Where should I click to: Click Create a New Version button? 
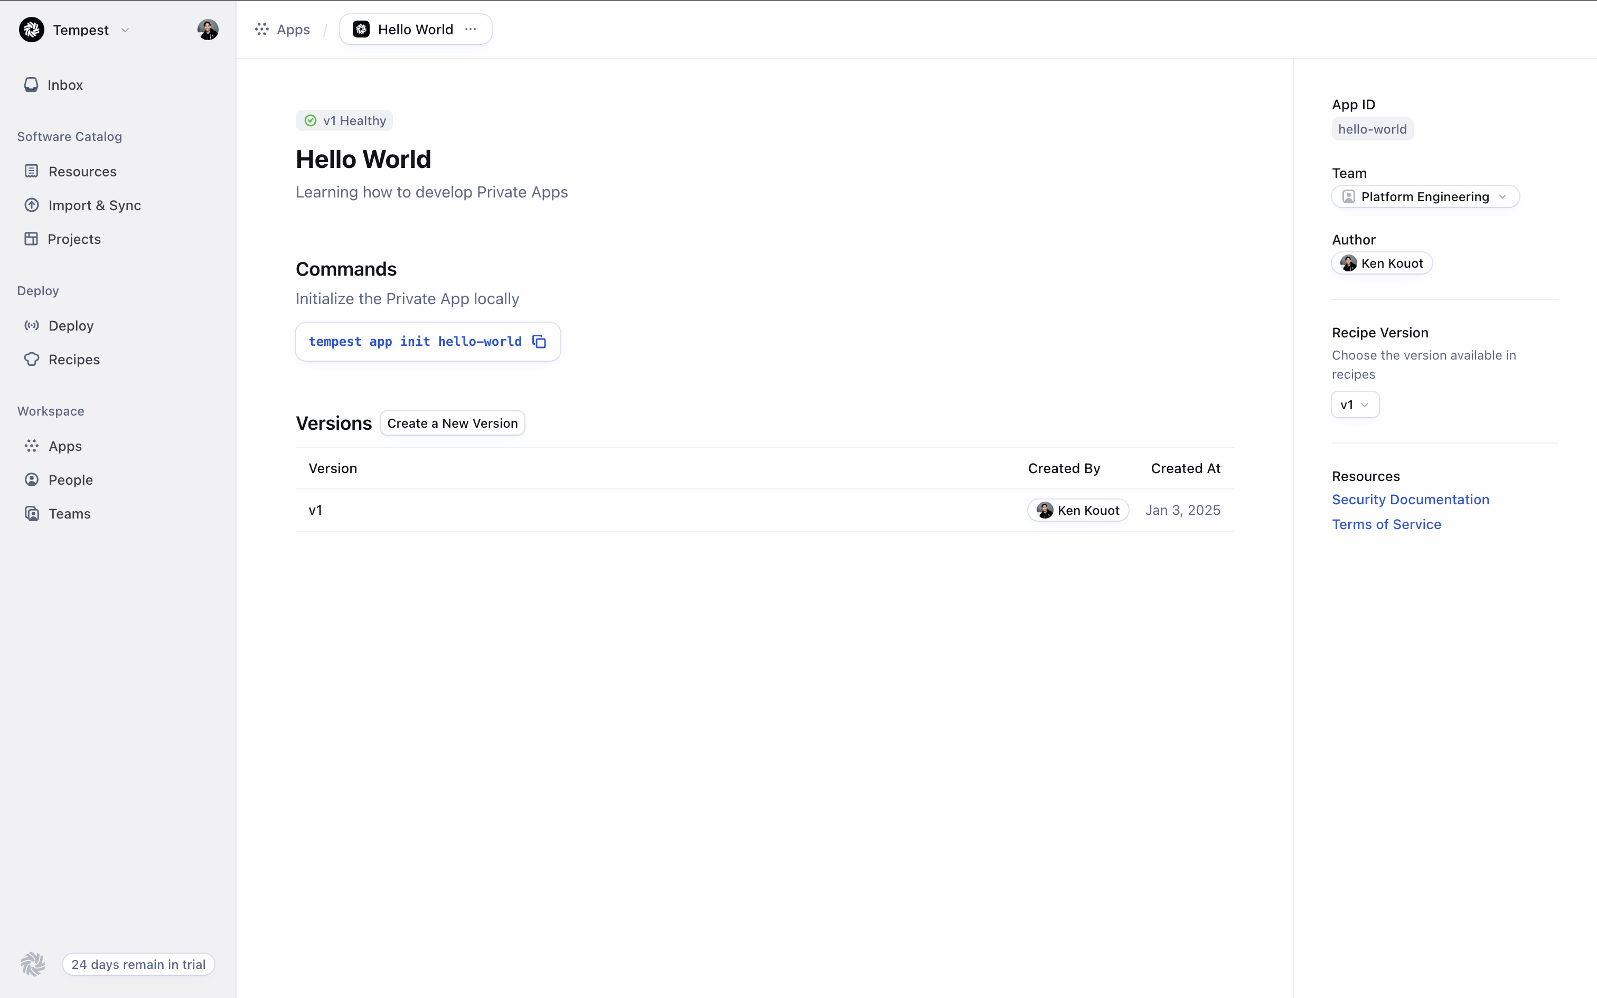click(452, 423)
